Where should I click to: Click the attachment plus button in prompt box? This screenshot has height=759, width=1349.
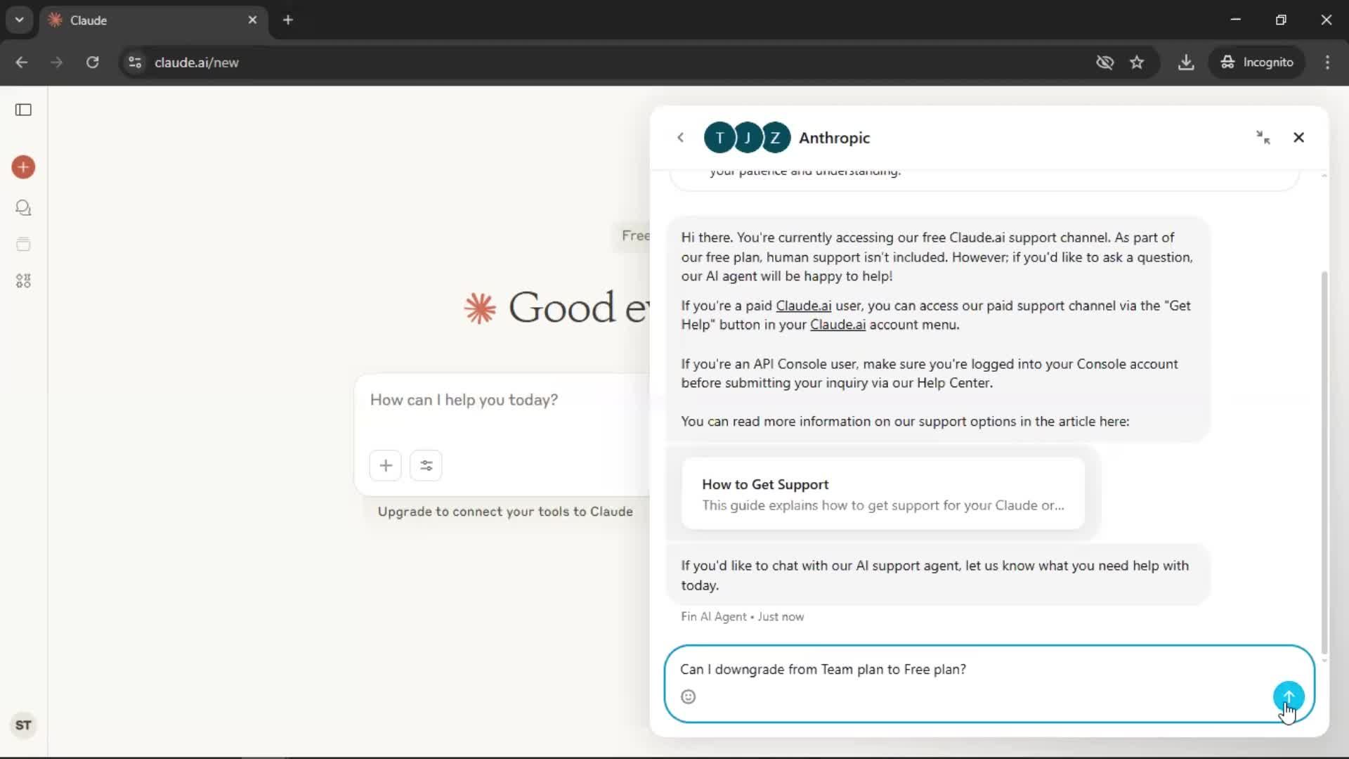(386, 465)
